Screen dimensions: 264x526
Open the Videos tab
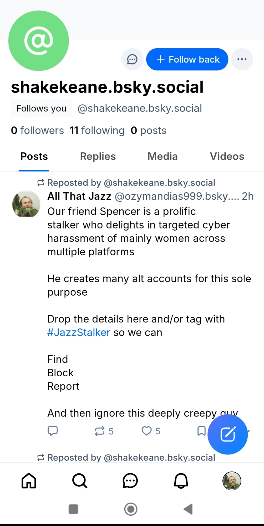pyautogui.click(x=227, y=156)
